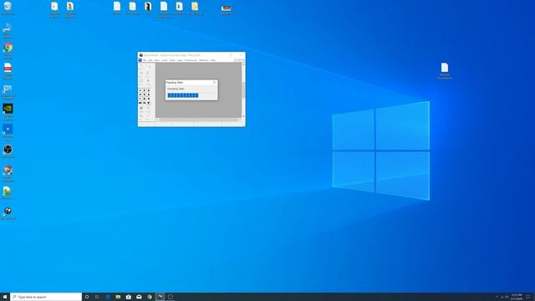Open Chrome from the taskbar
535x301 pixels.
click(x=150, y=297)
